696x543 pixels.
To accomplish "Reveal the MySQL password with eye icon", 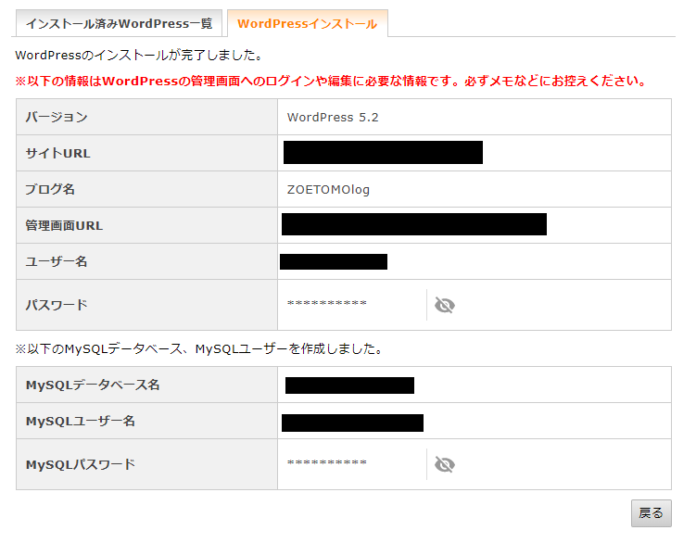I will (x=444, y=464).
